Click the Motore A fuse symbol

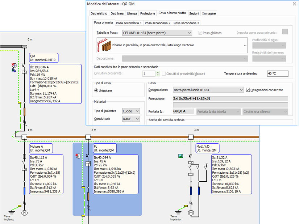(24, 156)
